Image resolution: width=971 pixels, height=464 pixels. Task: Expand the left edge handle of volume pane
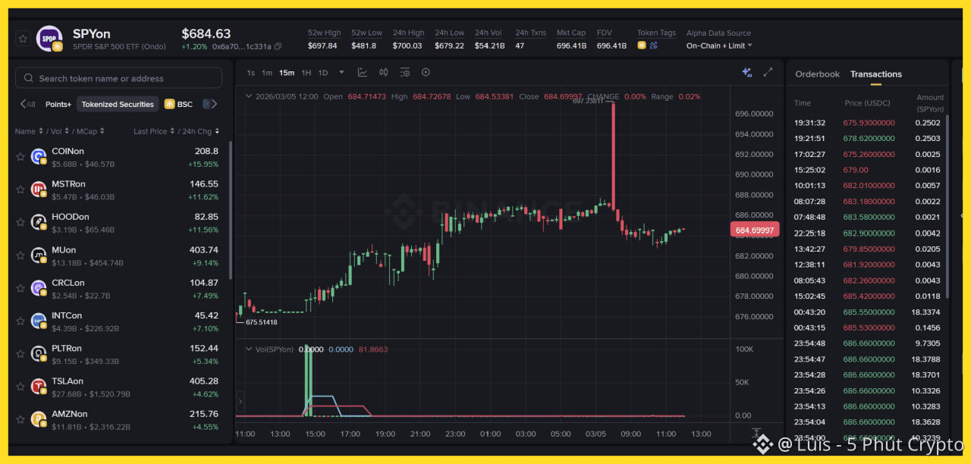coord(241,401)
